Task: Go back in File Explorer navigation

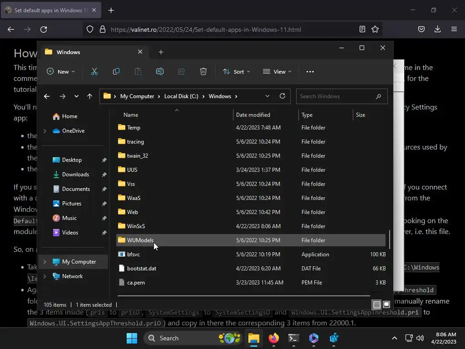Action: pyautogui.click(x=47, y=96)
